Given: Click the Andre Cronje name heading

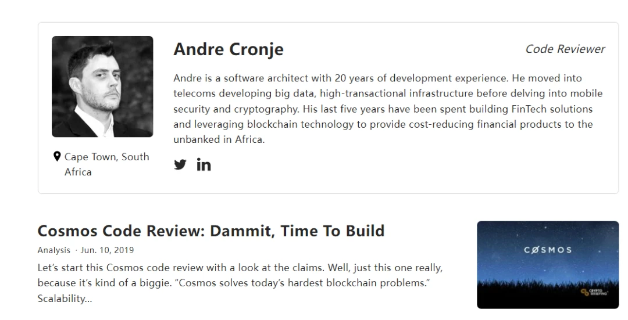Looking at the screenshot, I should pyautogui.click(x=229, y=49).
